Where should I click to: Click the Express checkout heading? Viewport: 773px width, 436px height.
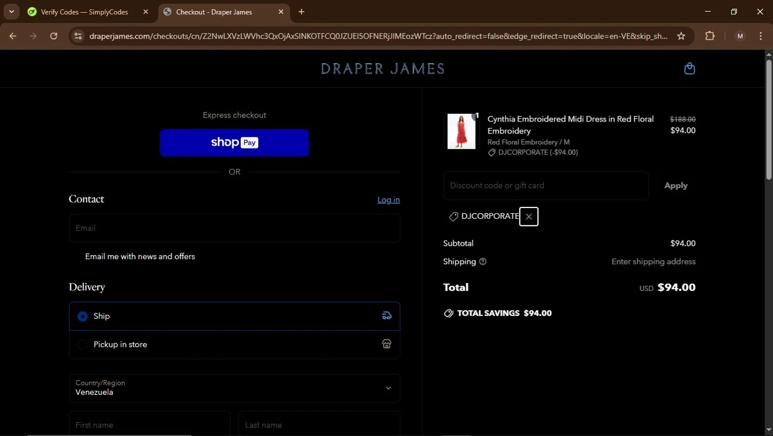pos(234,115)
